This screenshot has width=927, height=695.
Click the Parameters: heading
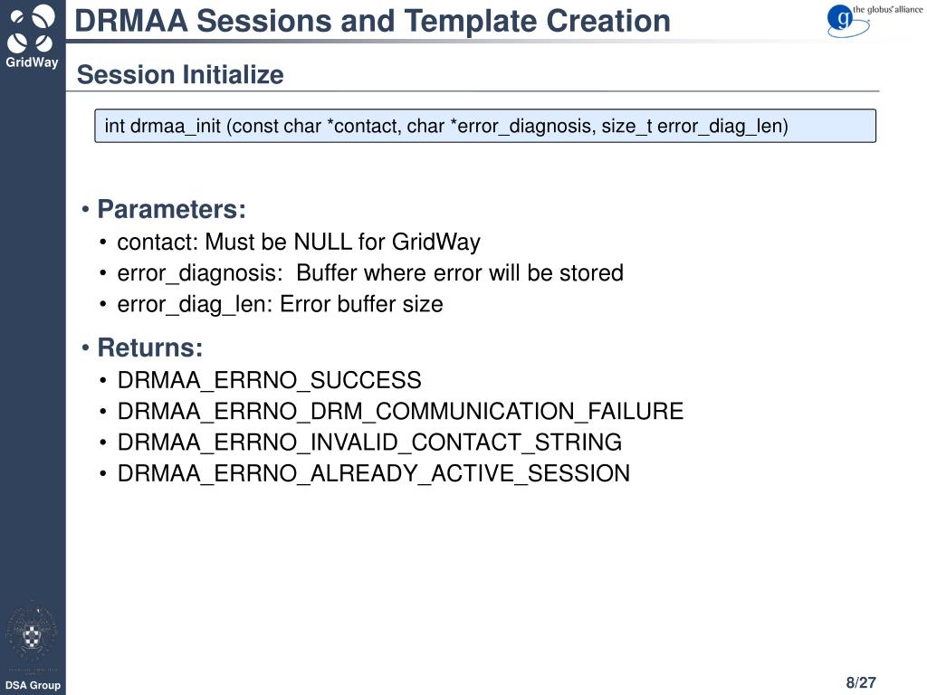tap(171, 209)
